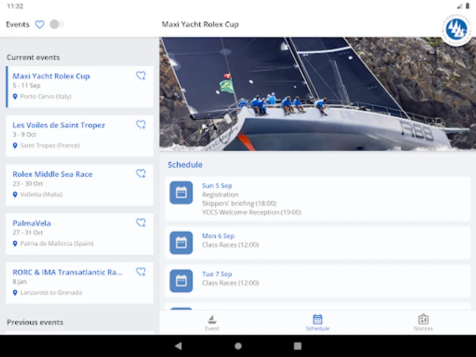Screen dimensions: 476x357
Task: Click Mon 6 Sep Class Races (12:00) text
Action: tap(230, 245)
